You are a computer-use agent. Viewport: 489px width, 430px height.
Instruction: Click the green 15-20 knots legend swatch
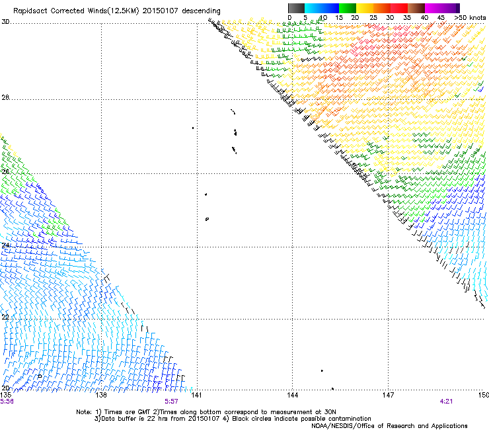(x=348, y=8)
